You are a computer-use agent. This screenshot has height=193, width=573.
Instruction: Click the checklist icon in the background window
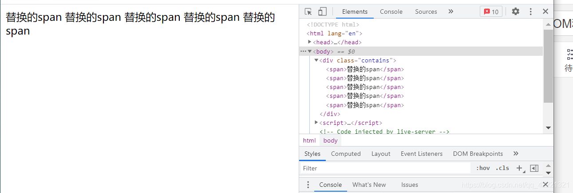pos(569,54)
